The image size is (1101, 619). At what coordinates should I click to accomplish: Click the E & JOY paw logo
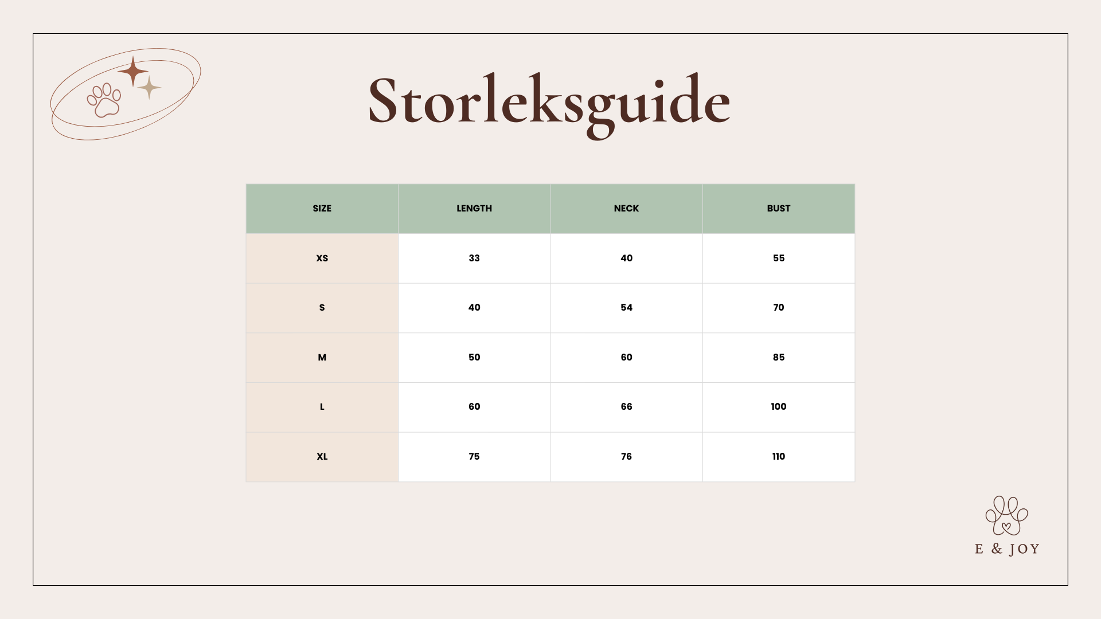pyautogui.click(x=1006, y=516)
